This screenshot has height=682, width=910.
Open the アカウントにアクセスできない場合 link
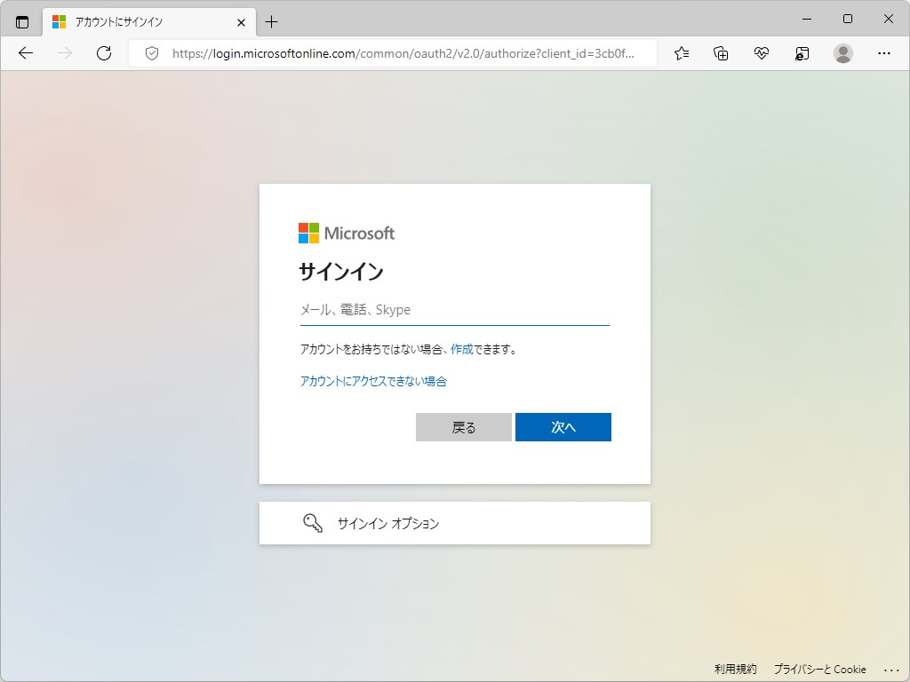(x=373, y=381)
